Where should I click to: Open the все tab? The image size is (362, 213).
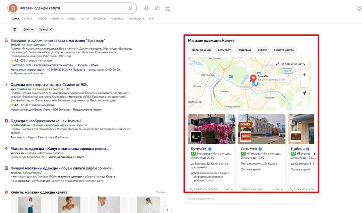click(x=151, y=18)
